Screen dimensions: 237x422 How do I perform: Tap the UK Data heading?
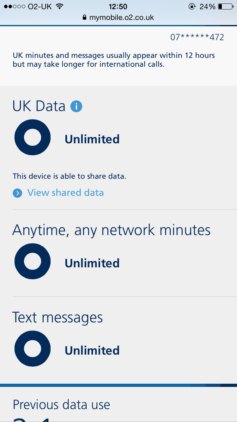tap(39, 106)
